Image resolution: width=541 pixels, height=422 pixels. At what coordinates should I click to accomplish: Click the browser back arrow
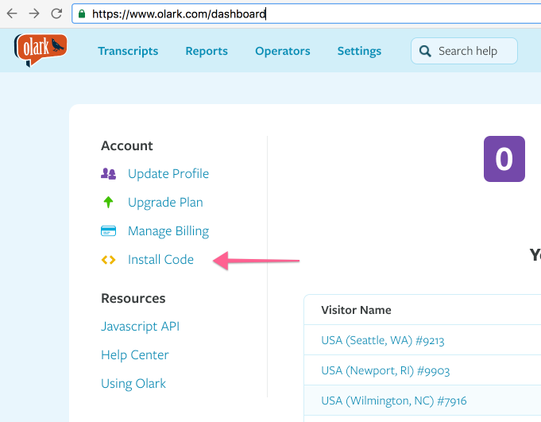(12, 14)
